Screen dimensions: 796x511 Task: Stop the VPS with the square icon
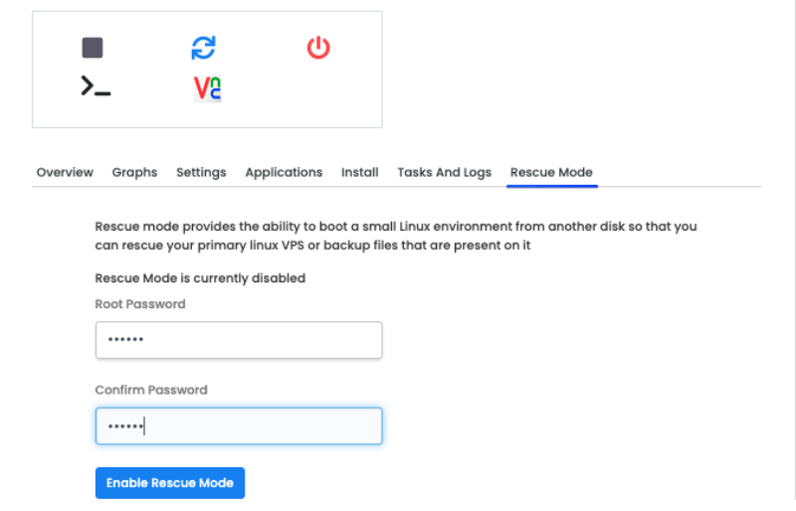pyautogui.click(x=93, y=48)
